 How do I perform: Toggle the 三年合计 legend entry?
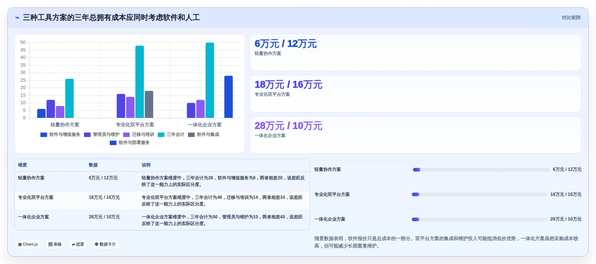(x=171, y=135)
